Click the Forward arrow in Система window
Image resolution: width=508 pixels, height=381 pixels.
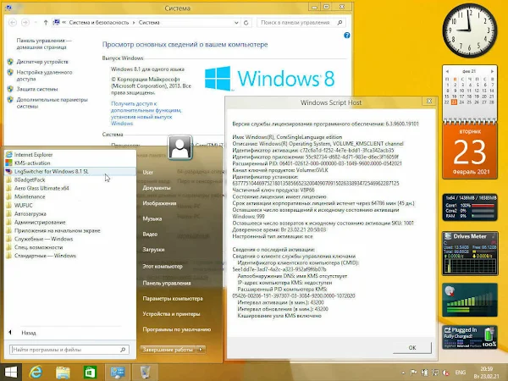click(x=25, y=23)
